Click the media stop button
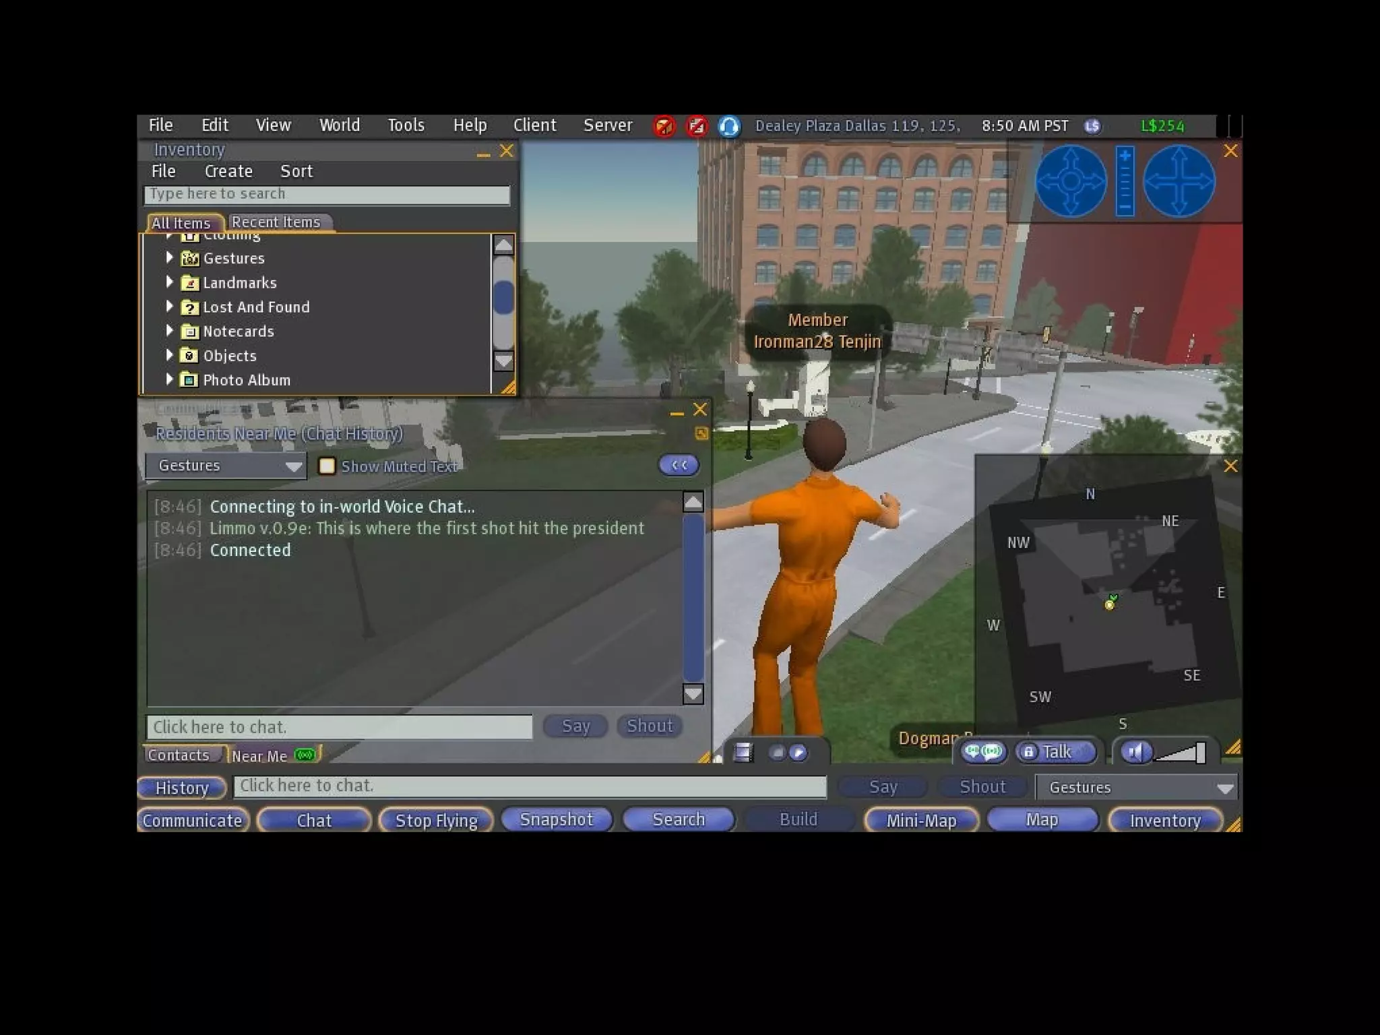The width and height of the screenshot is (1380, 1035). tap(777, 753)
